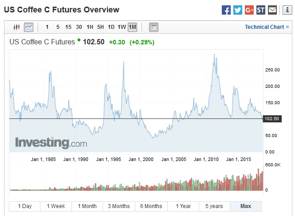Click the Google Plus share icon
The image size is (295, 216).
pos(249,10)
